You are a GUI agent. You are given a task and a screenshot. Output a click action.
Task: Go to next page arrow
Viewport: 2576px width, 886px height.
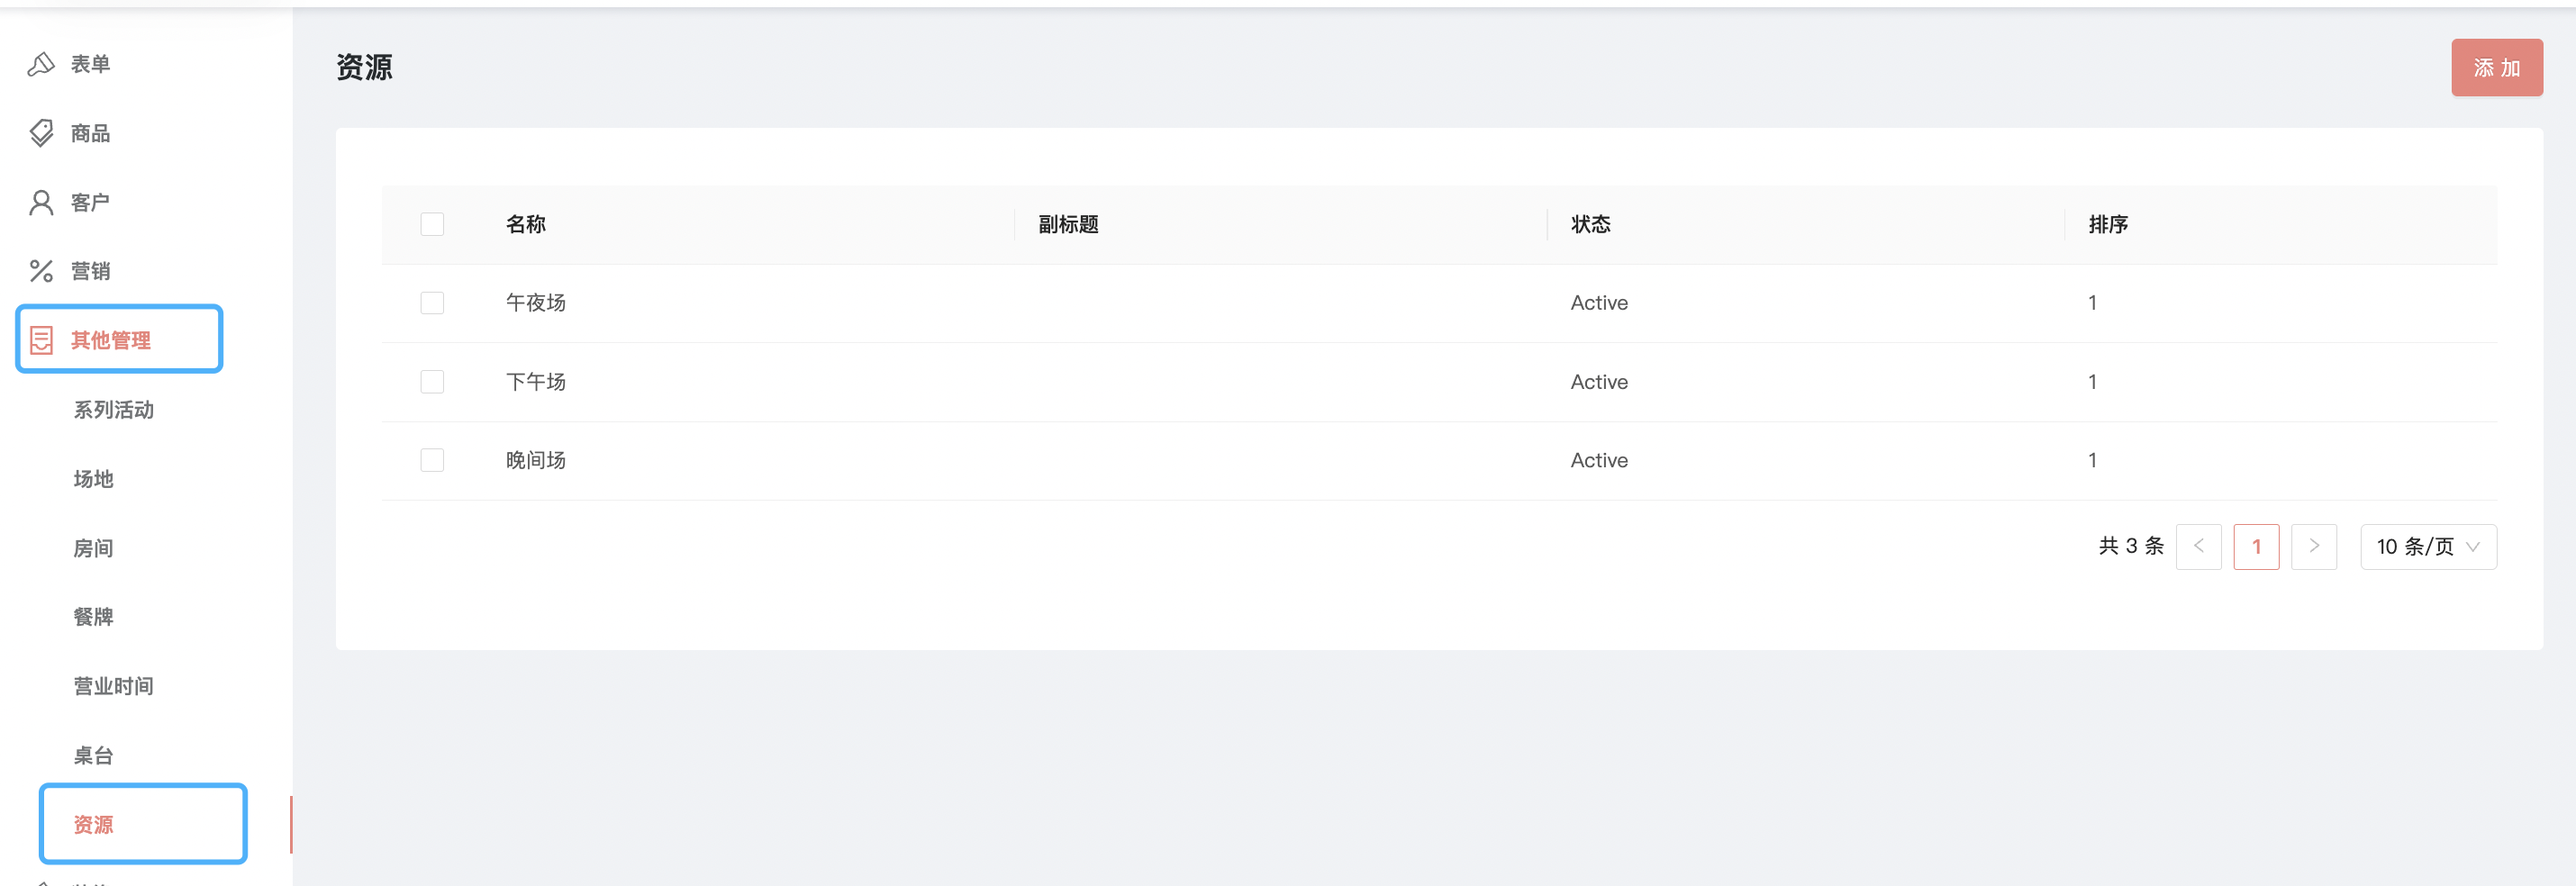(2313, 546)
